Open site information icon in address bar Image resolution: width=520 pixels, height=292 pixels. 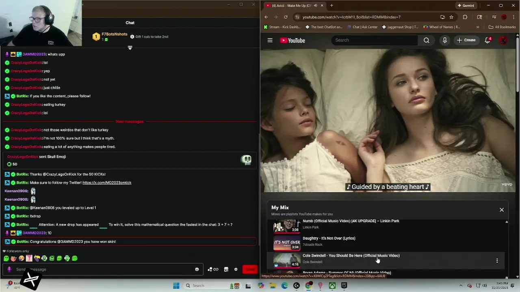pyautogui.click(x=297, y=17)
